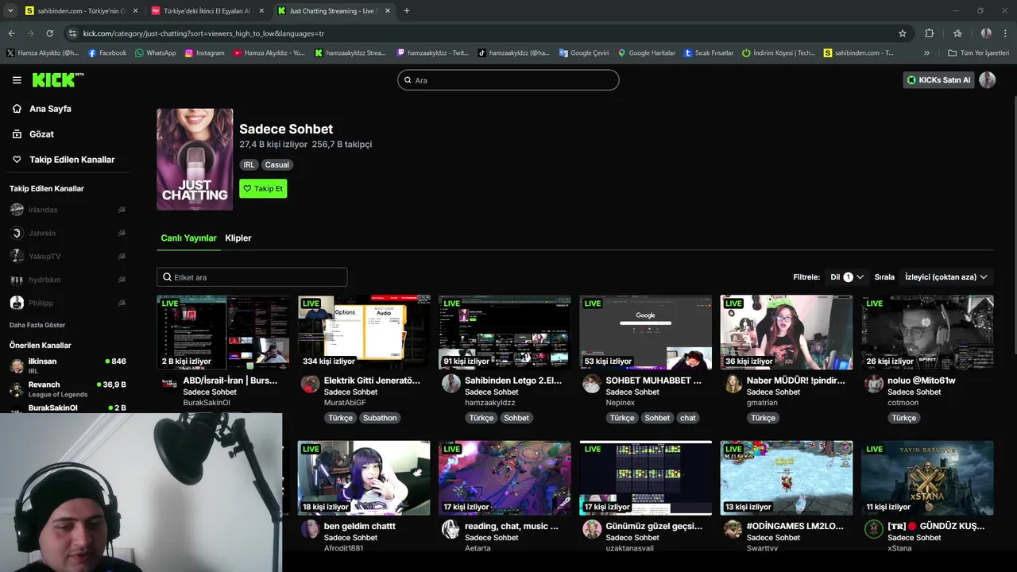
Task: Go back with browser back arrow
Action: point(11,33)
